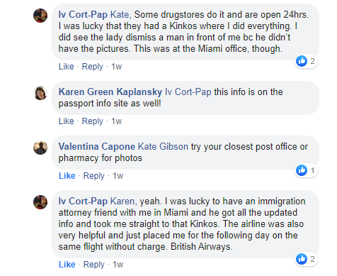Click the thumbs-up icon on Miami office comment
Viewport: 337px width, 276px height.
tap(302, 61)
